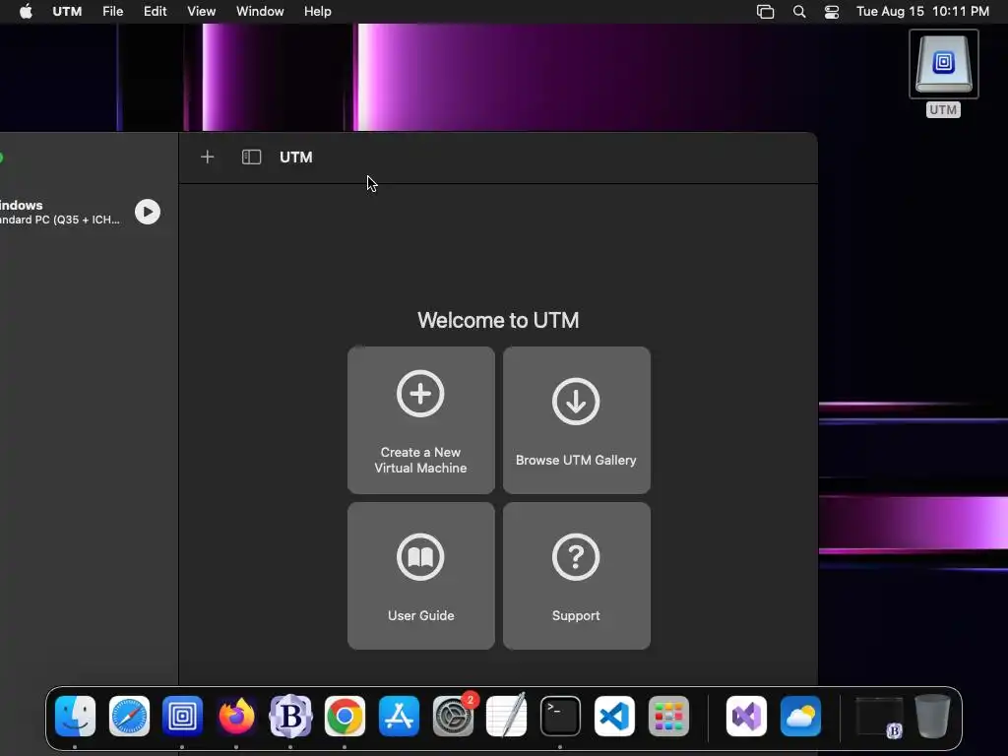The width and height of the screenshot is (1008, 756).
Task: Open Terminal from the Dock
Action: pos(560,716)
